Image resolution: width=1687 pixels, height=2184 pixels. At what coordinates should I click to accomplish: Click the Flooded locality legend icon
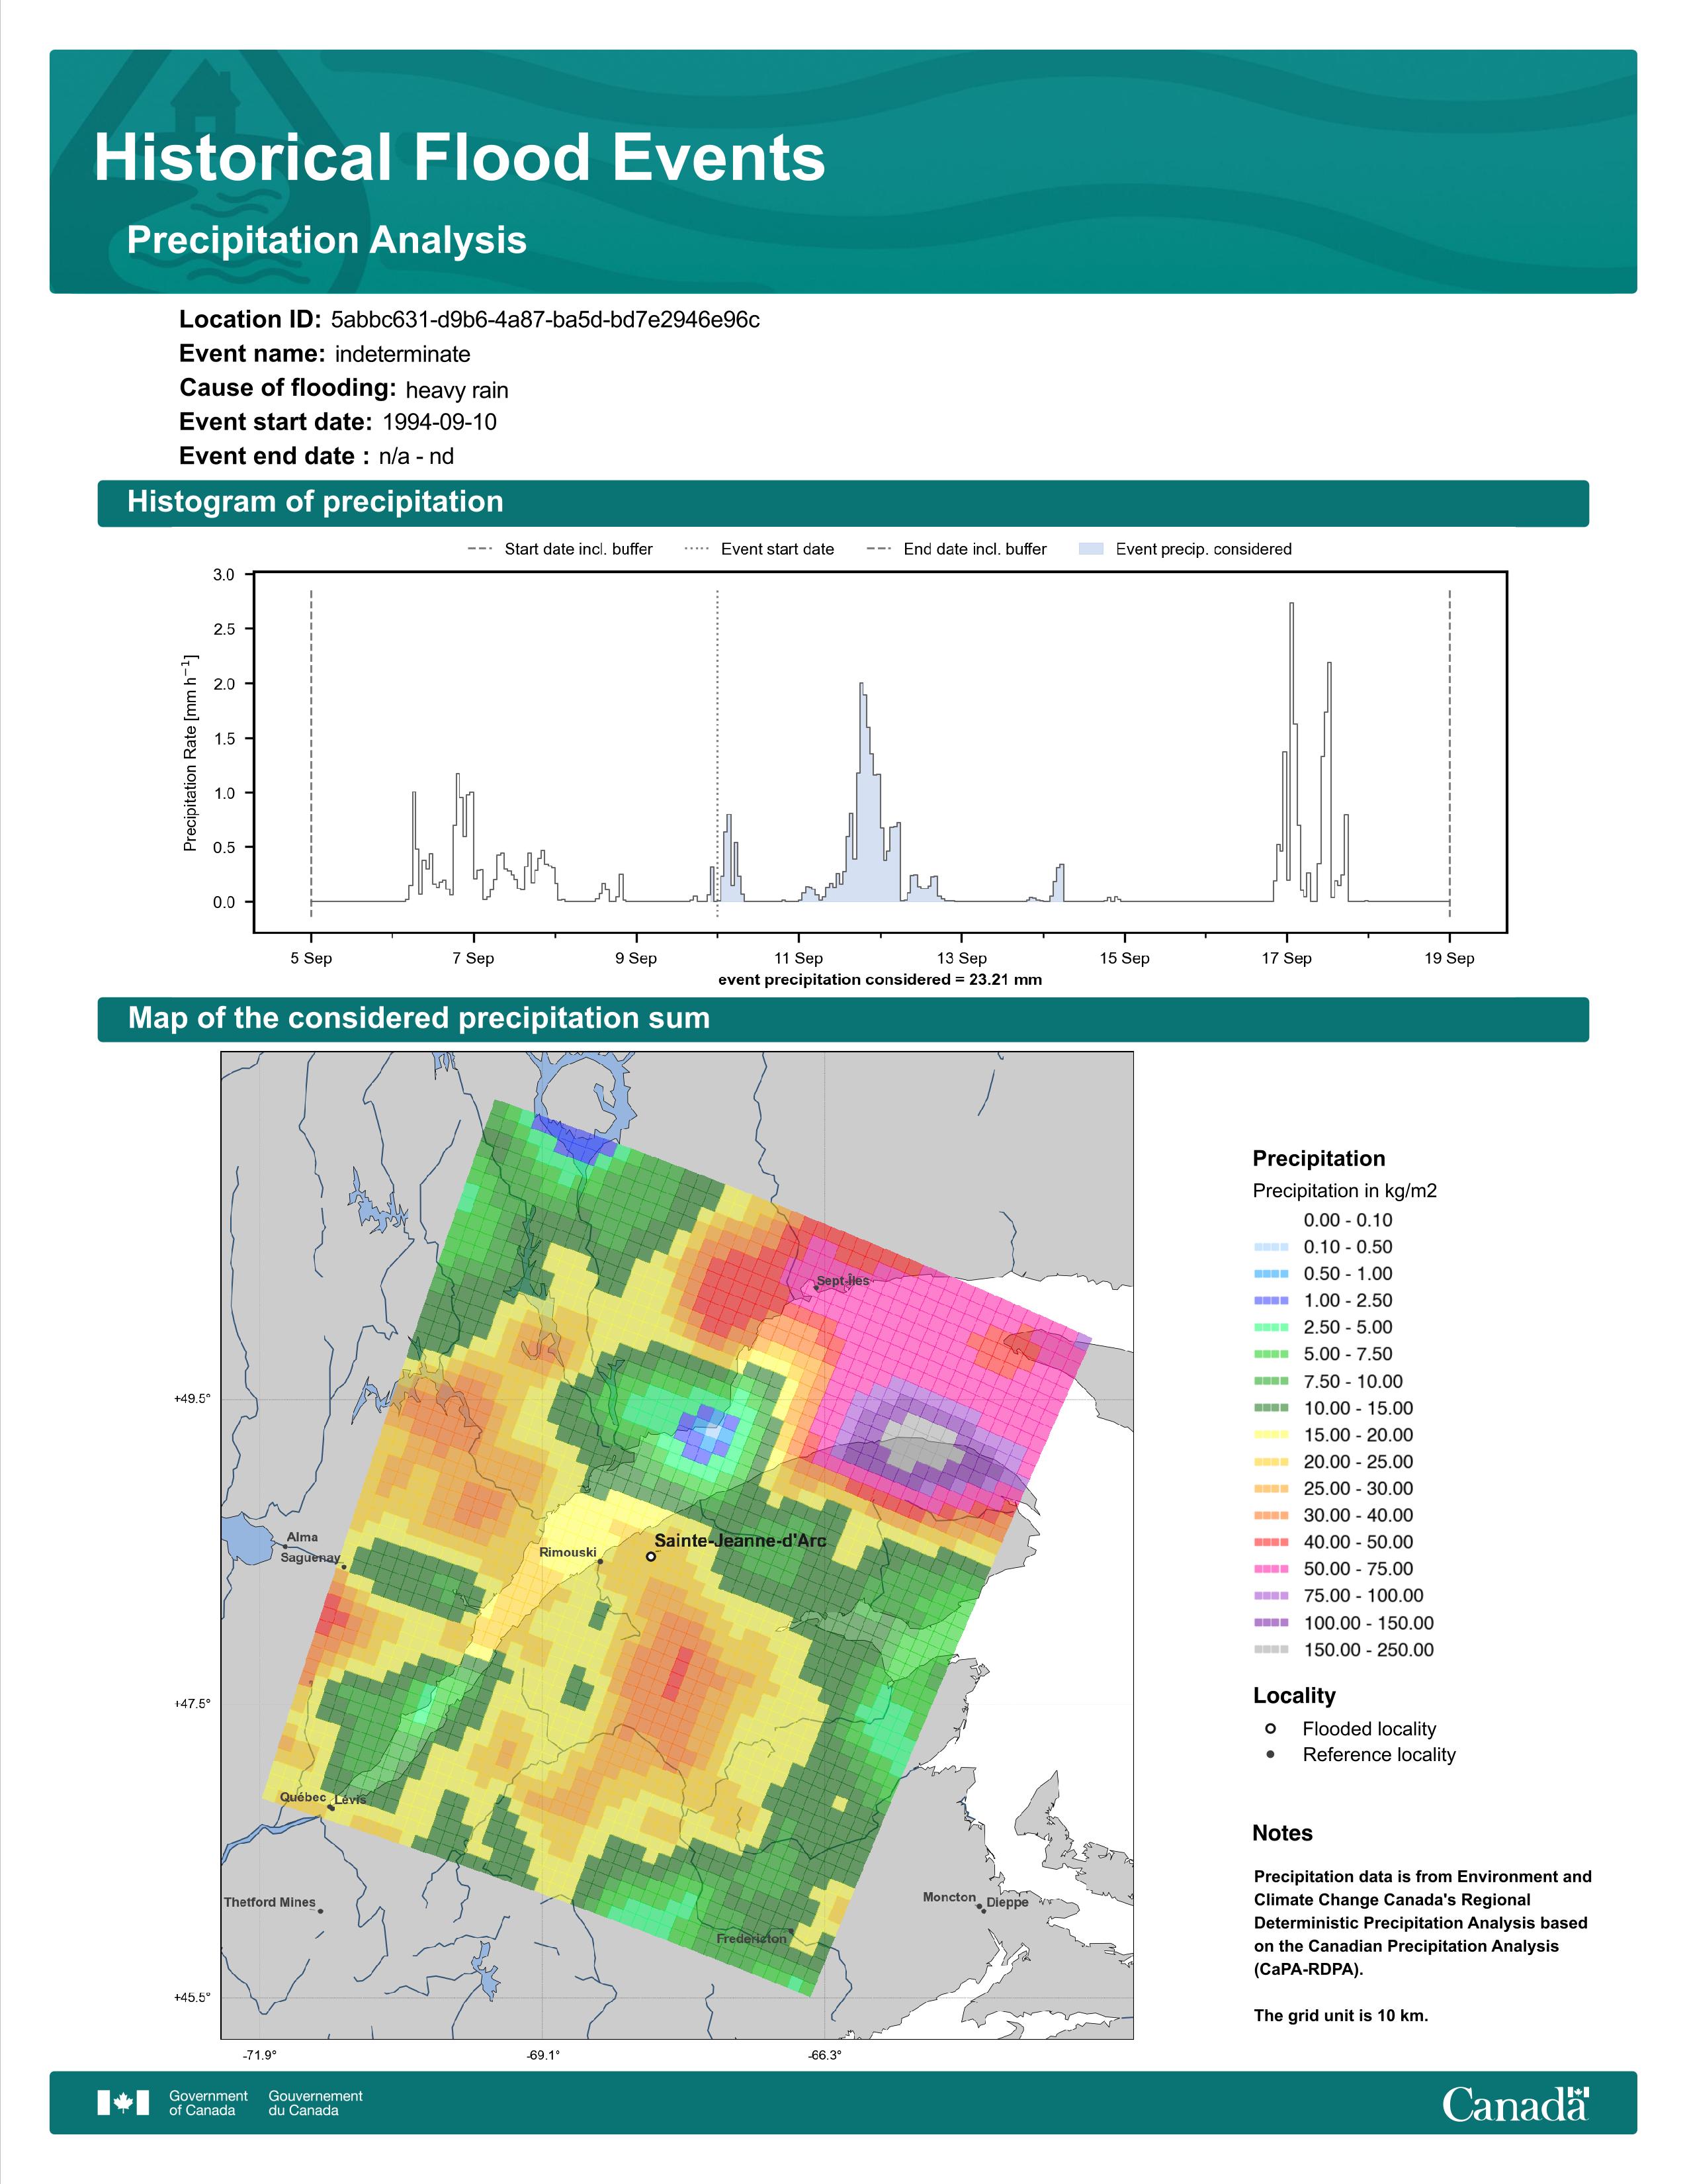pyautogui.click(x=1270, y=1728)
